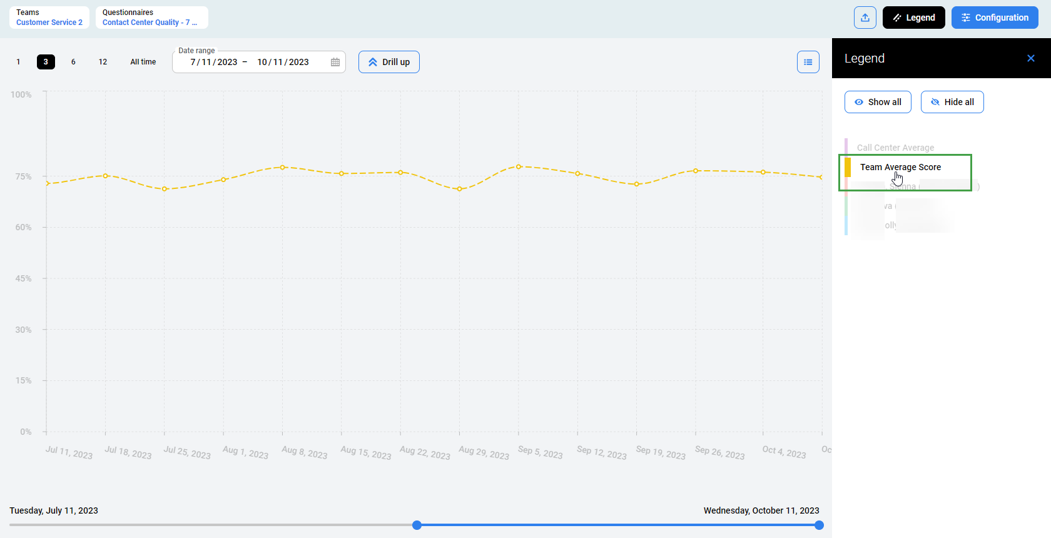Toggle Team Average Score series
1051x538 pixels.
[900, 167]
